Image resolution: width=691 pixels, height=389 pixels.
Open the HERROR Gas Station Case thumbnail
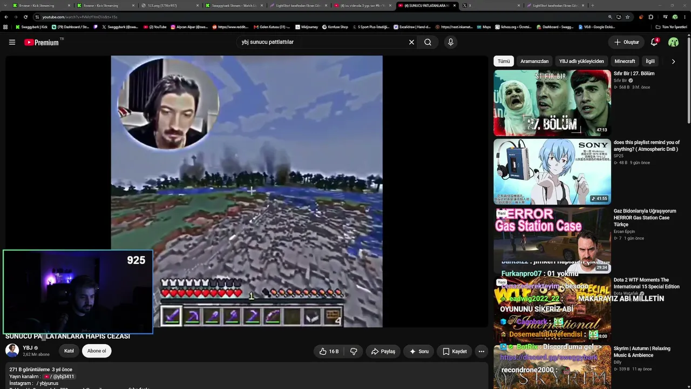552,240
